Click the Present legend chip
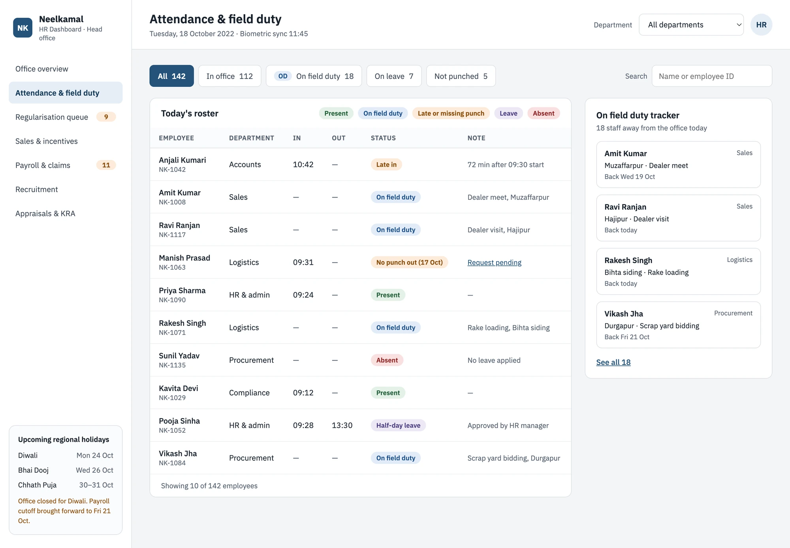 (336, 113)
